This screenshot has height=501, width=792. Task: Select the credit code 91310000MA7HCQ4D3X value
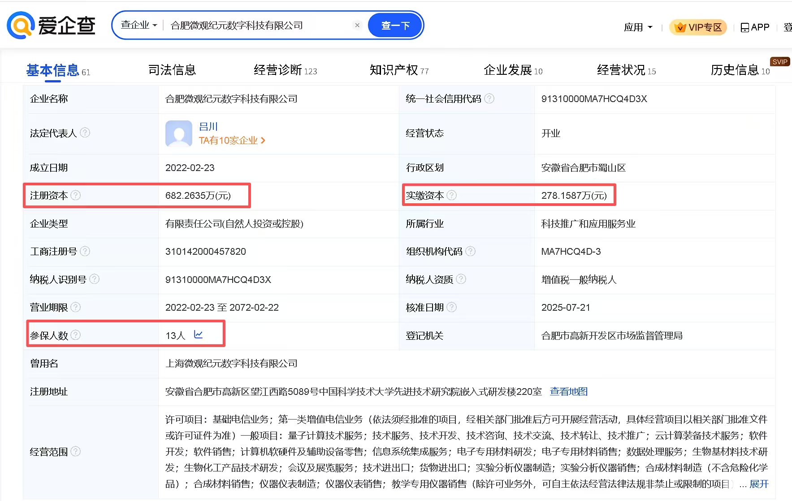coord(594,99)
